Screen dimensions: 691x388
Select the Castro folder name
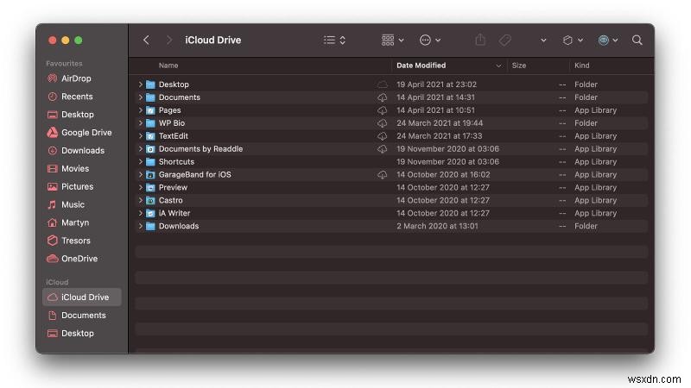pyautogui.click(x=170, y=200)
